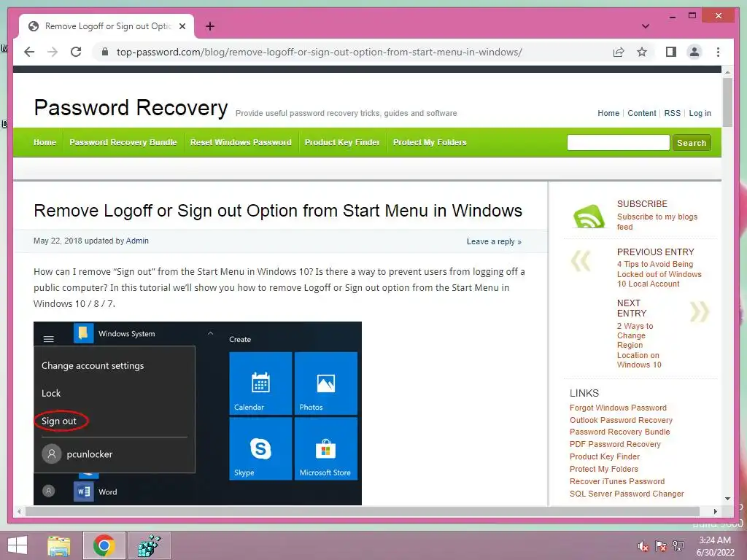Select the Remove Logoff browser tab
Screen dimensions: 747x560
[x=107, y=26]
